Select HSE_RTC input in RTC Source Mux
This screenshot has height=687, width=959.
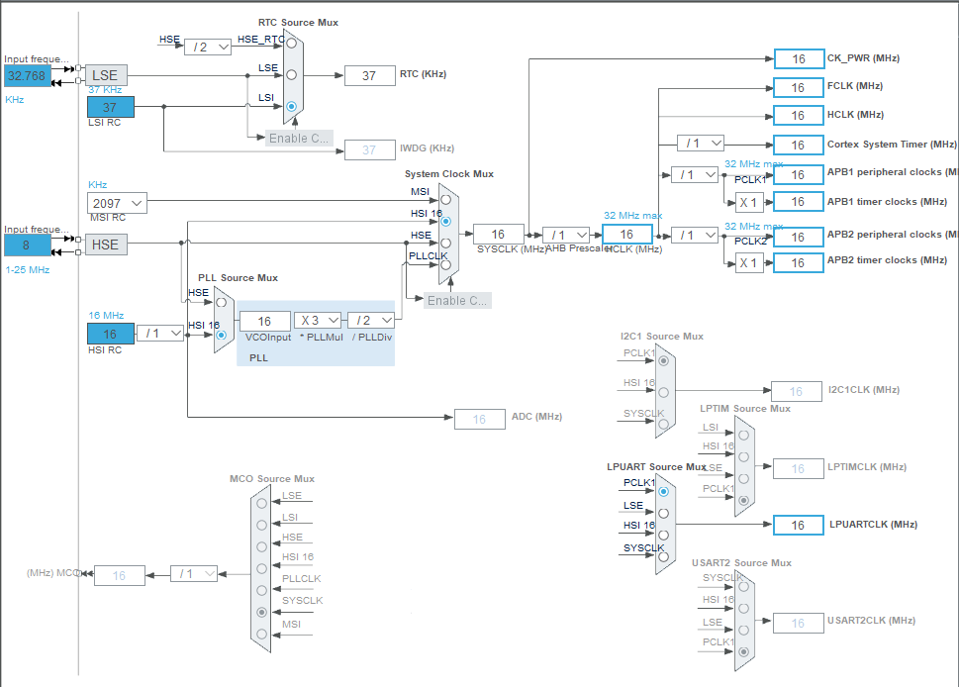click(292, 44)
